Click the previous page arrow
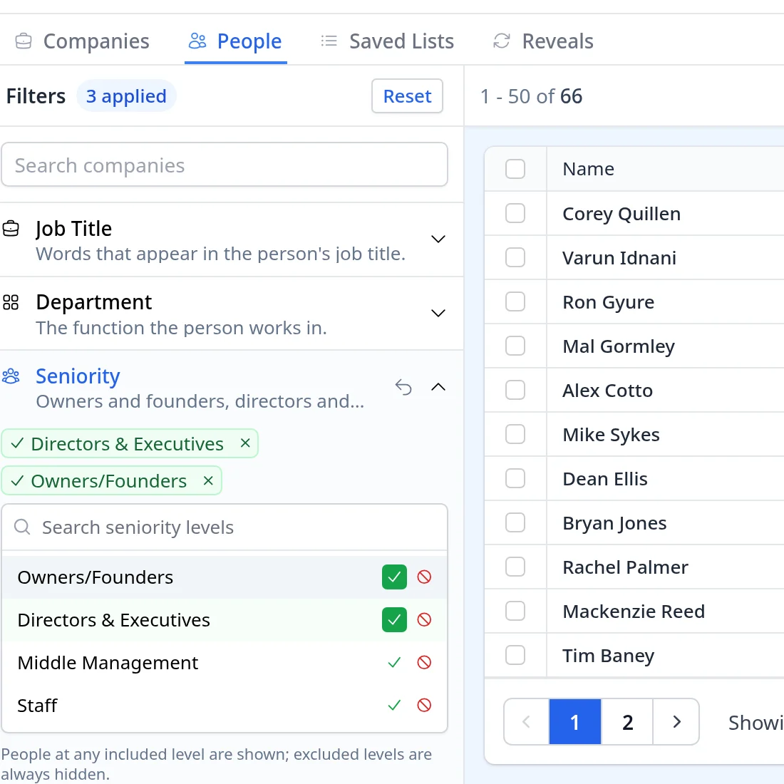This screenshot has width=784, height=784. pos(526,722)
